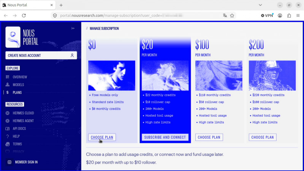Reload the page with the refresh icon
The width and height of the screenshot is (304, 171).
coord(24,16)
